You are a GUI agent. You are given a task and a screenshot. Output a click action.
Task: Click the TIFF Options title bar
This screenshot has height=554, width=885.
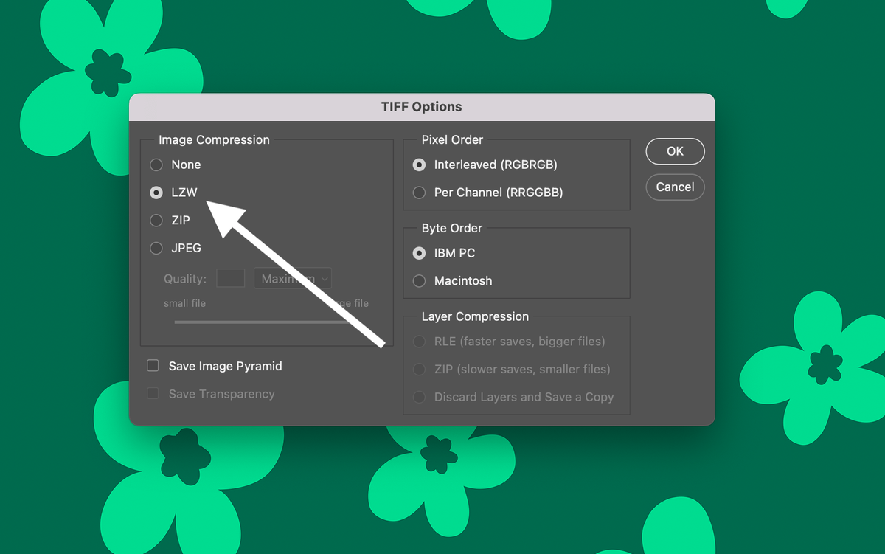click(x=421, y=107)
